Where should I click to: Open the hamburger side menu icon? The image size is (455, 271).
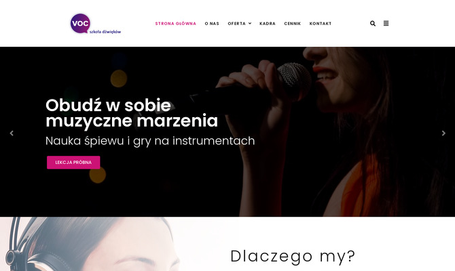pyautogui.click(x=386, y=24)
